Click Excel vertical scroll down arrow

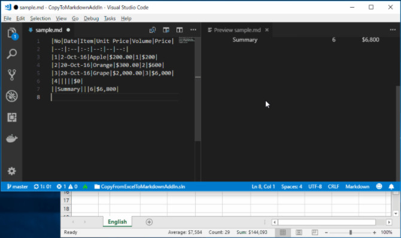(396, 213)
